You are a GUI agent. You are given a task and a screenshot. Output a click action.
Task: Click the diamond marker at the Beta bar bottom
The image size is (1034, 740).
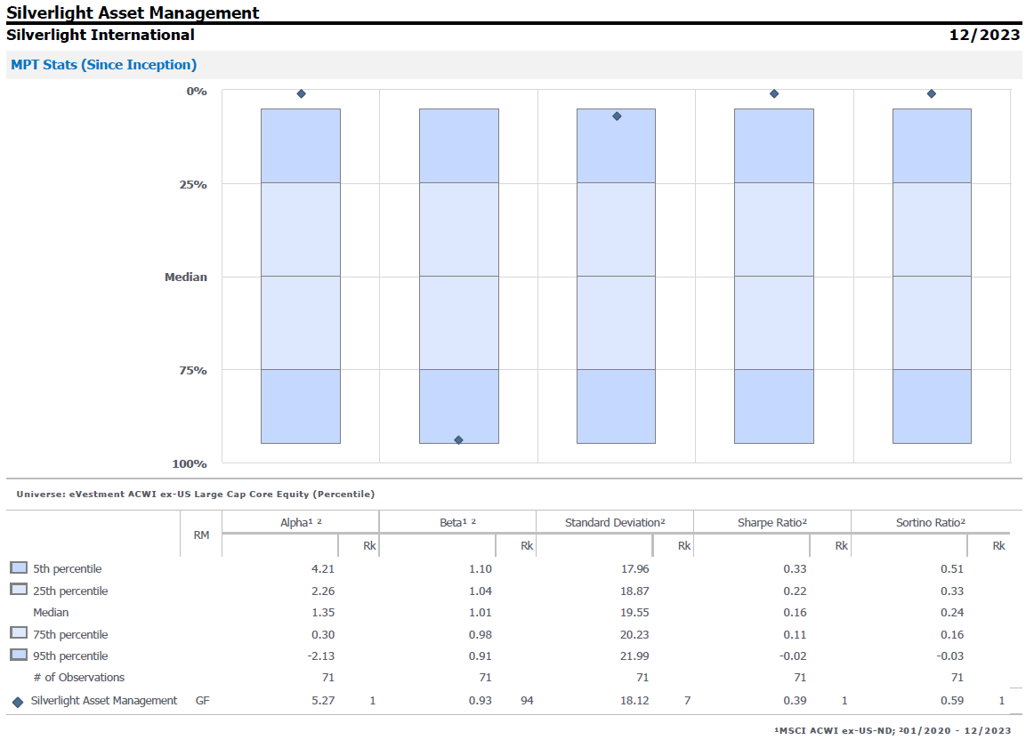458,439
